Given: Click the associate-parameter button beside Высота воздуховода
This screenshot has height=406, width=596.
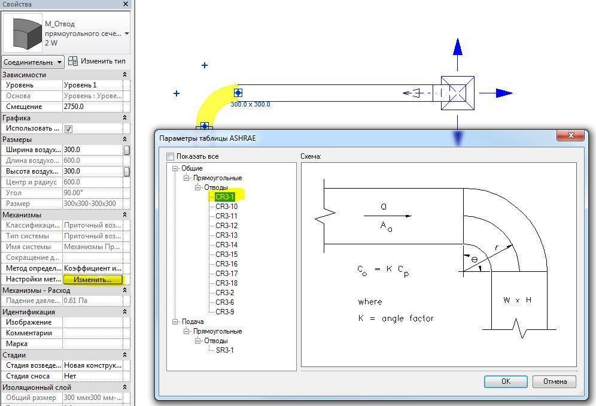Looking at the screenshot, I should [127, 172].
